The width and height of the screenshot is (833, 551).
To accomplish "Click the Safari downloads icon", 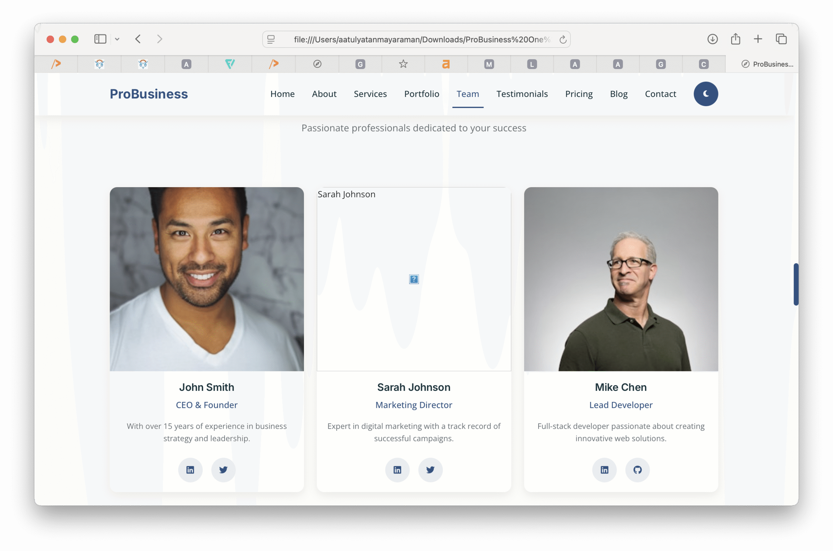I will pos(712,39).
